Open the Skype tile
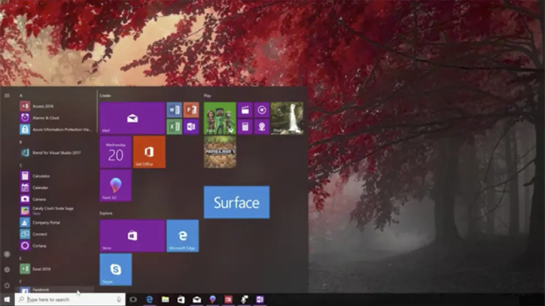 (116, 269)
